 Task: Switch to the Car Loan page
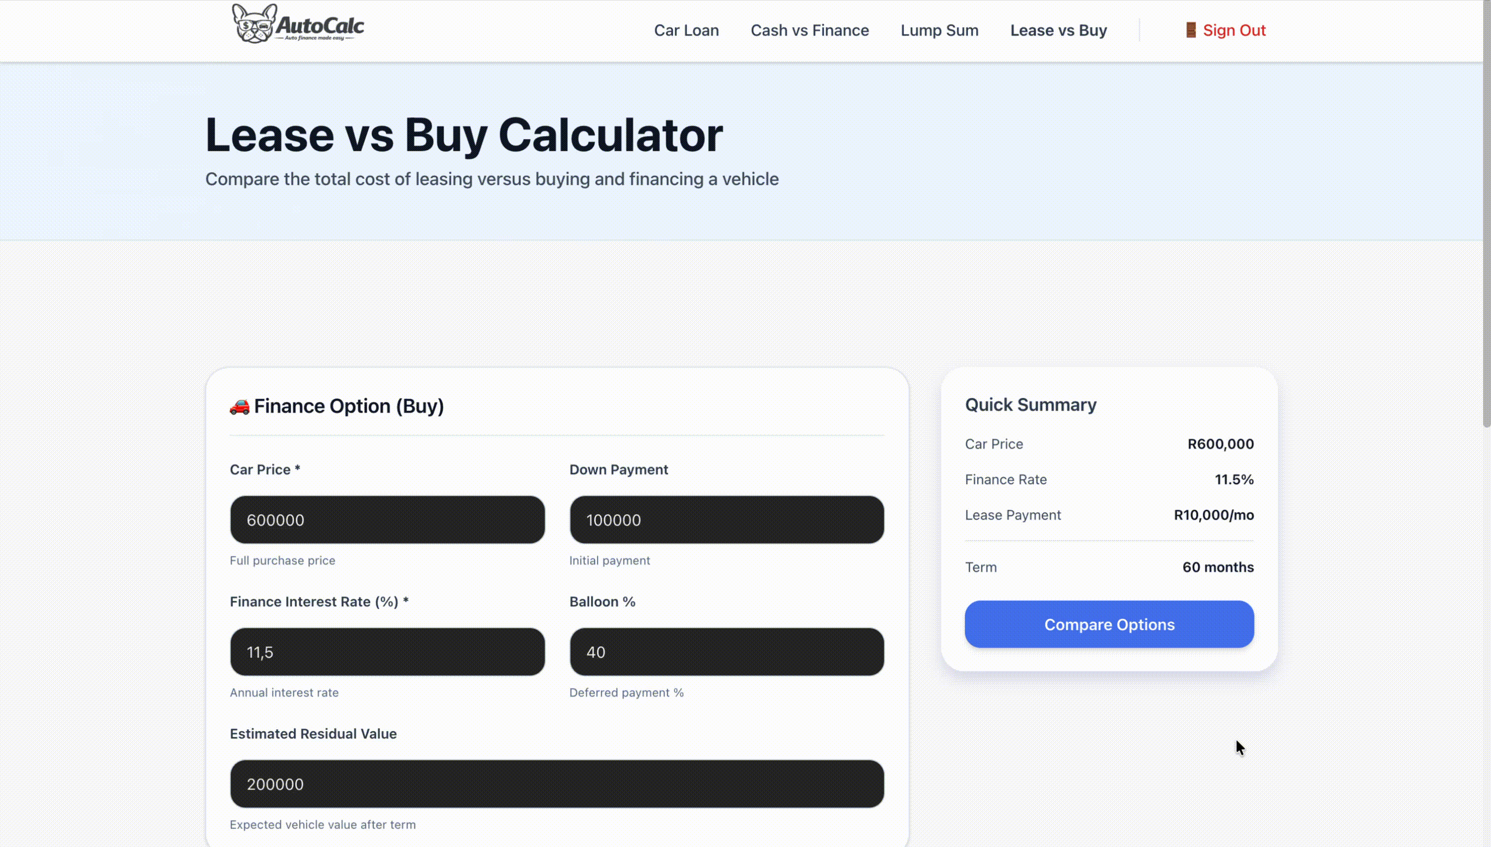686,30
